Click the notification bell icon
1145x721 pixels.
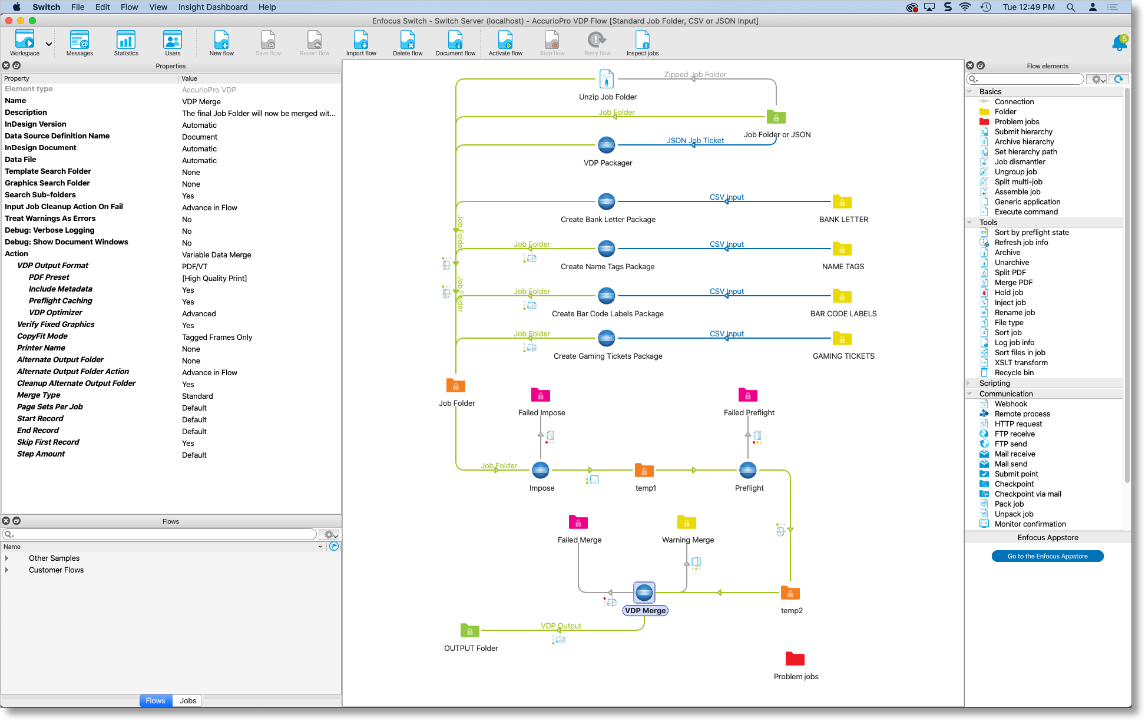[x=1118, y=42]
